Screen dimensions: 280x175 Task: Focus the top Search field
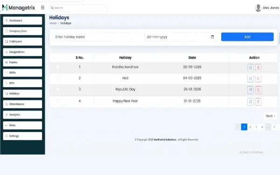[78, 8]
